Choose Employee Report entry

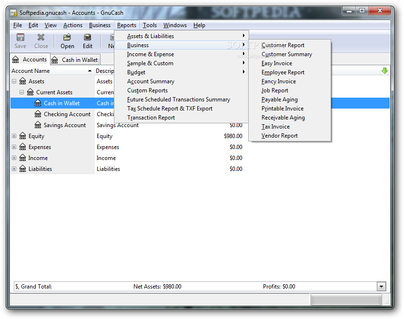point(290,72)
